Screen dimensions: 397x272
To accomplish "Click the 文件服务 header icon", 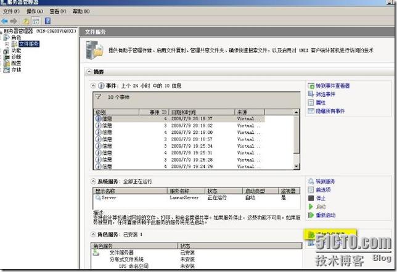I will coord(94,50).
